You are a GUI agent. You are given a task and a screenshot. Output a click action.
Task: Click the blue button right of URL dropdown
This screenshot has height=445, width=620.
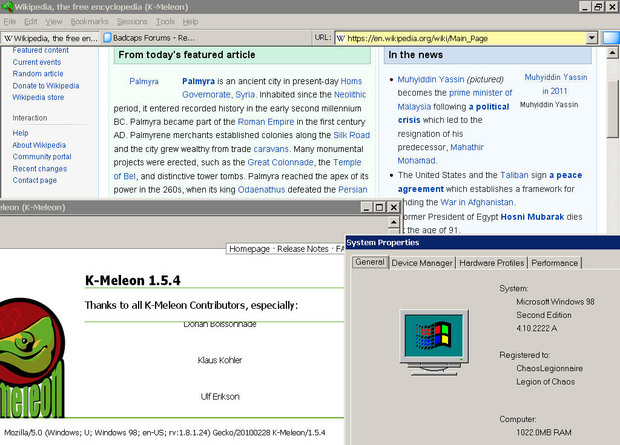coord(612,38)
